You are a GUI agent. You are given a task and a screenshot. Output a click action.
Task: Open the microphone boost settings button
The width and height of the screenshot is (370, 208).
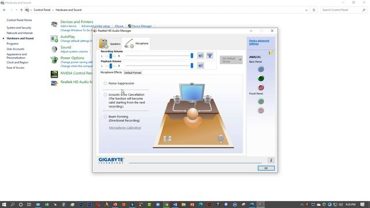tap(210, 55)
